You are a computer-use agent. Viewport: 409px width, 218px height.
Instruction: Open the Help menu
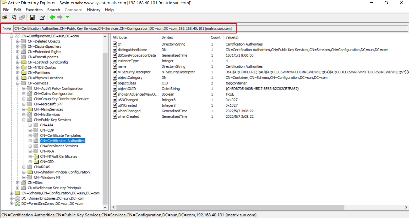click(x=109, y=10)
